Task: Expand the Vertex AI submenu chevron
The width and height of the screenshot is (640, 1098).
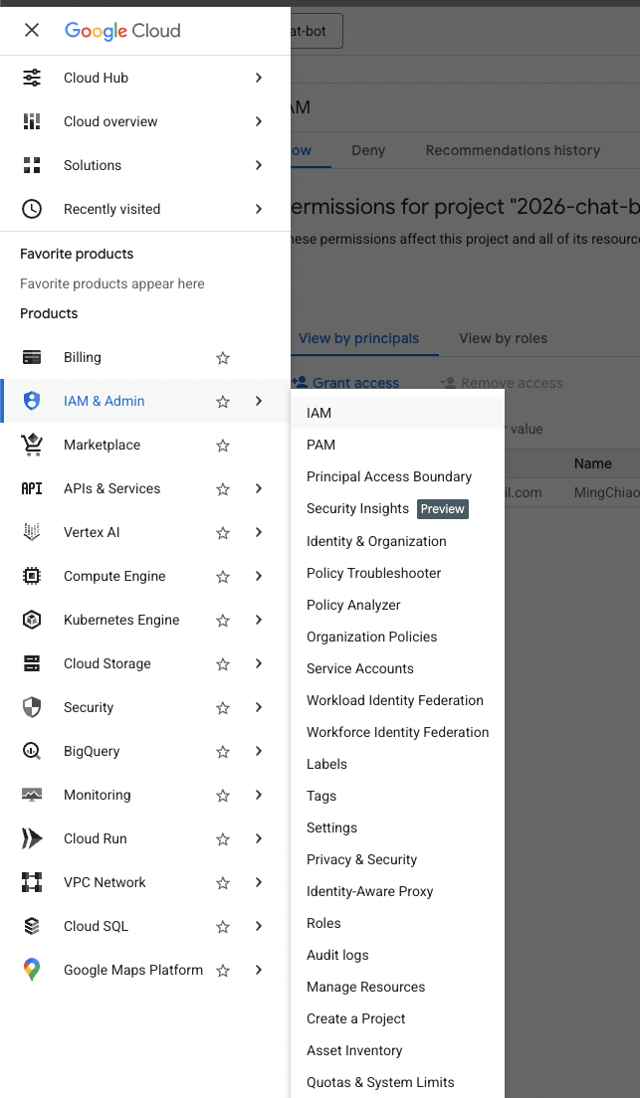Action: click(259, 532)
